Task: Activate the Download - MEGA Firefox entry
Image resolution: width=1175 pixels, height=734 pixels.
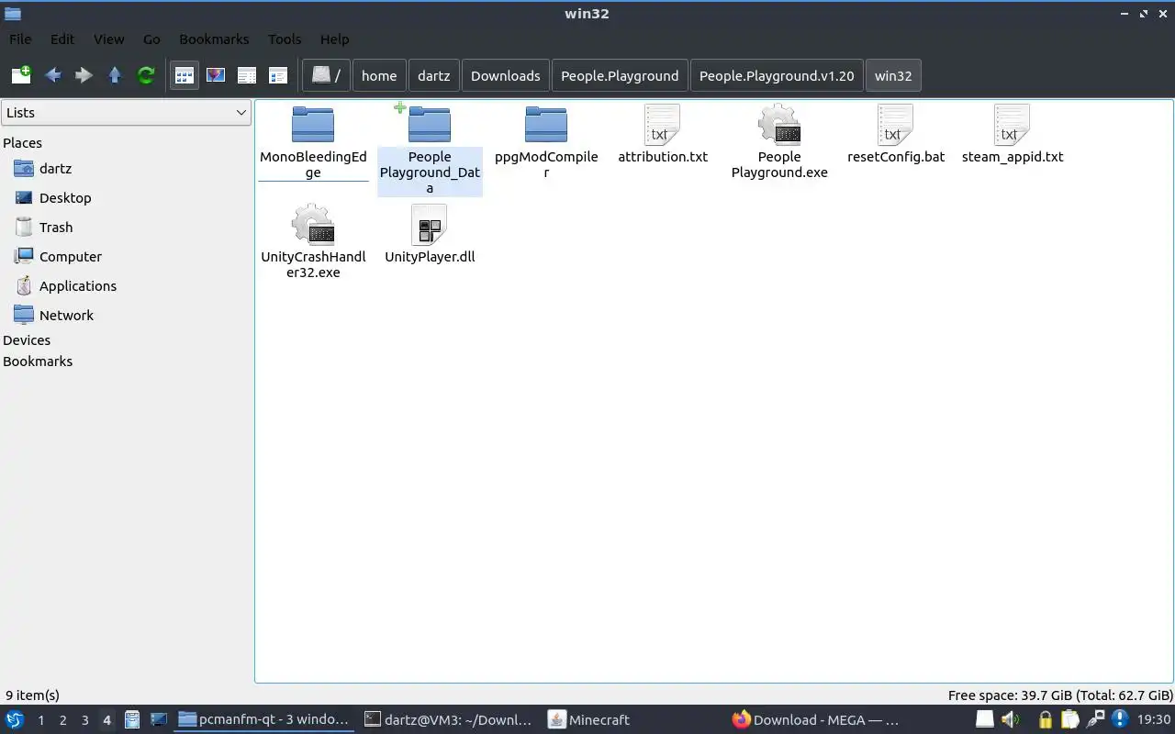Action: point(816,720)
